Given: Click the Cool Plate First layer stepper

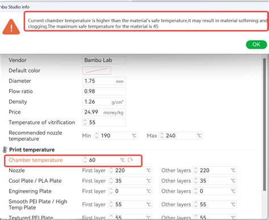Looking at the screenshot, I should 111,181.
